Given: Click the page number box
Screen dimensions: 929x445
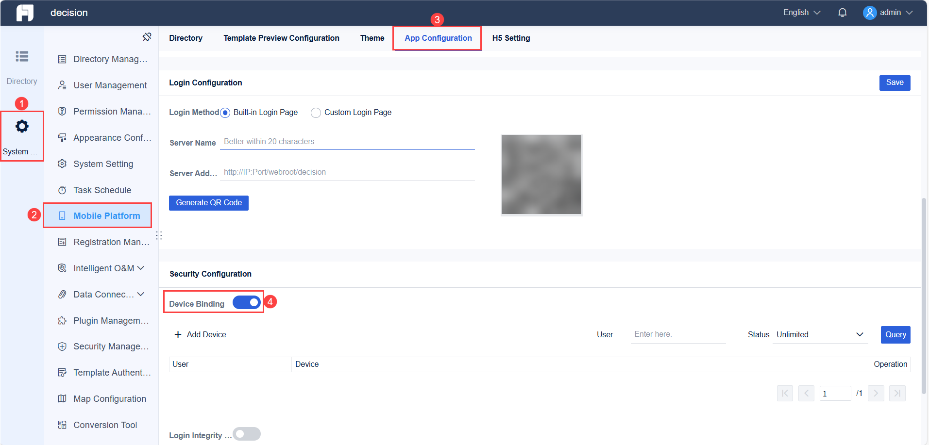Looking at the screenshot, I should [835, 394].
